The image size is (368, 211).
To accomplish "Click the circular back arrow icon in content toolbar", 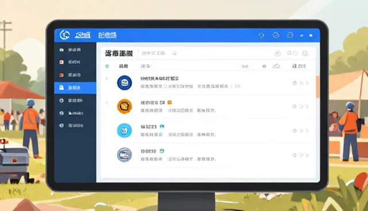I will pyautogui.click(x=278, y=53).
